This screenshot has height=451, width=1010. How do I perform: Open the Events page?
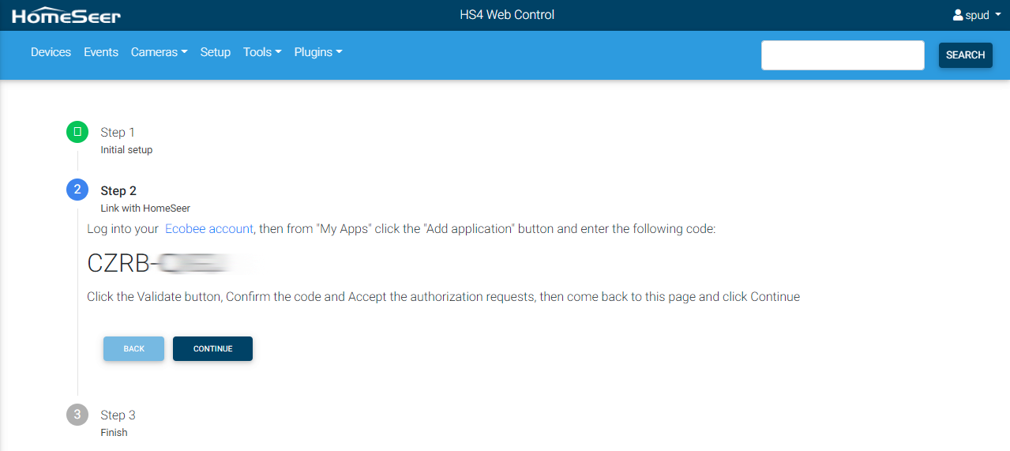[101, 52]
